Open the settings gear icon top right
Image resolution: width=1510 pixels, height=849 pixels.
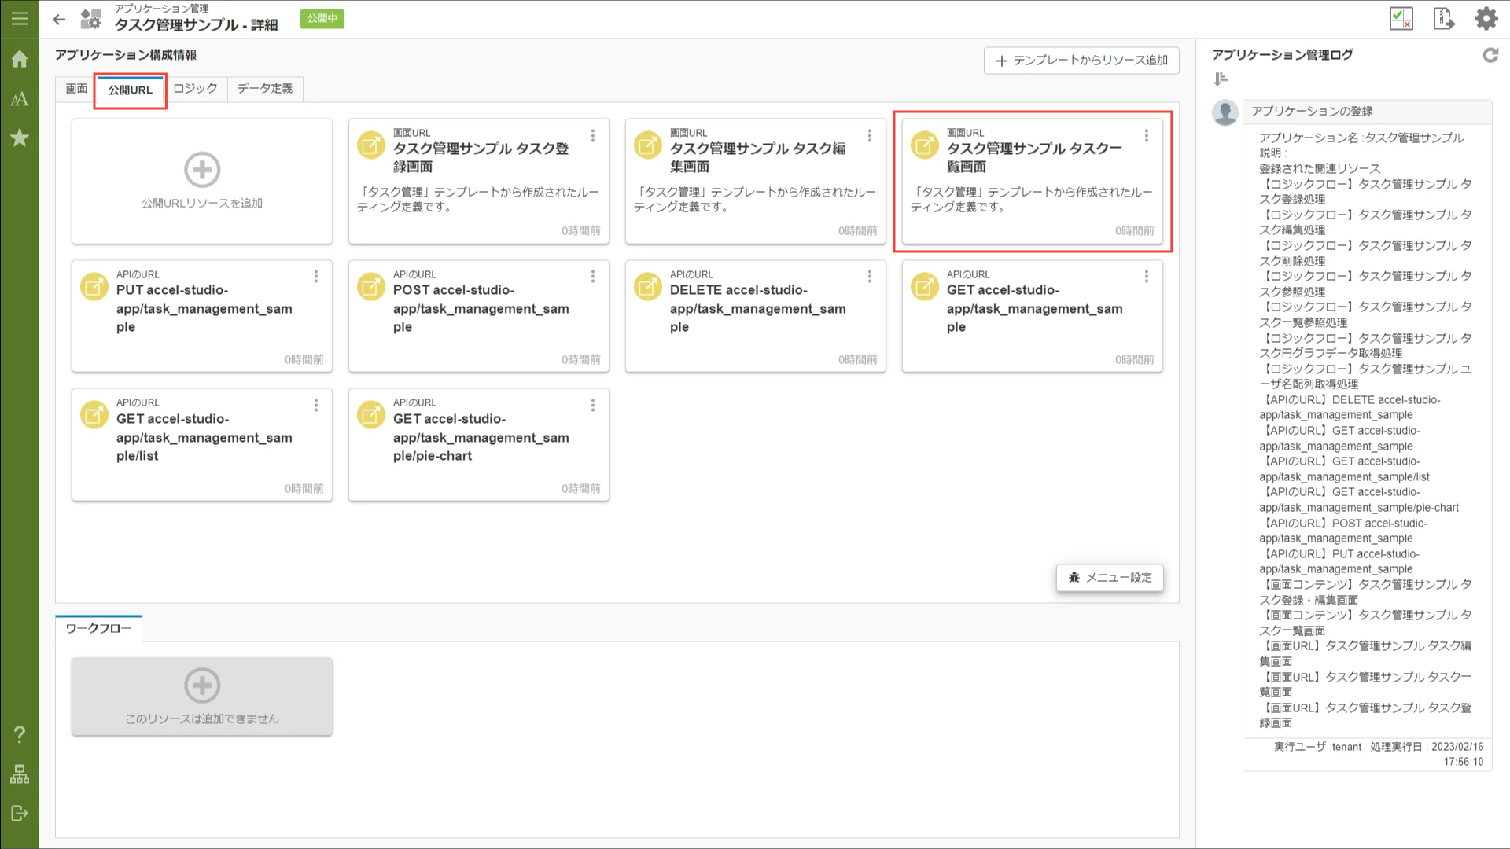click(1486, 18)
